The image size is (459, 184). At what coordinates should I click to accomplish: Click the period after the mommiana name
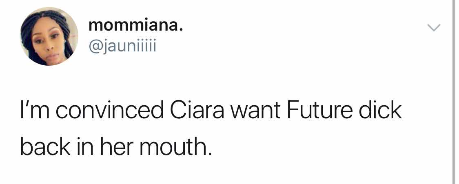[x=180, y=30]
